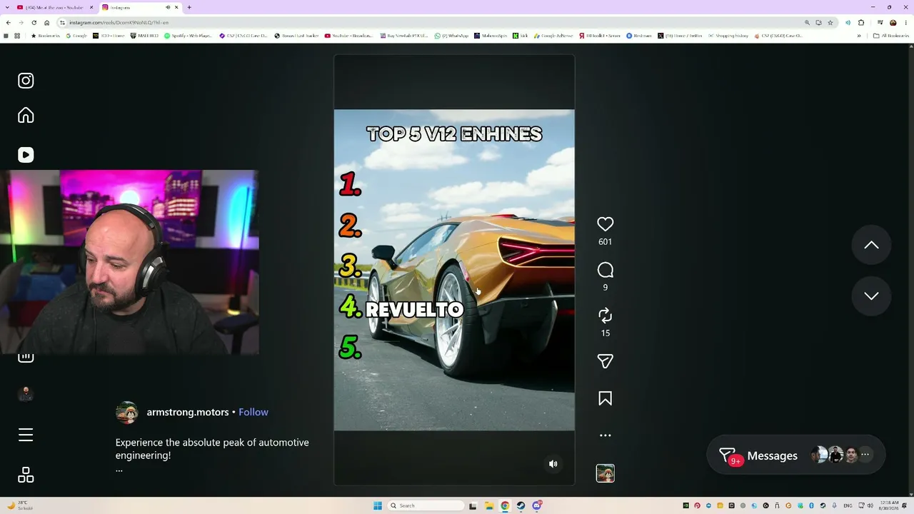914x514 pixels.
Task: Open the Chrome profile avatar
Action: [x=893, y=23]
